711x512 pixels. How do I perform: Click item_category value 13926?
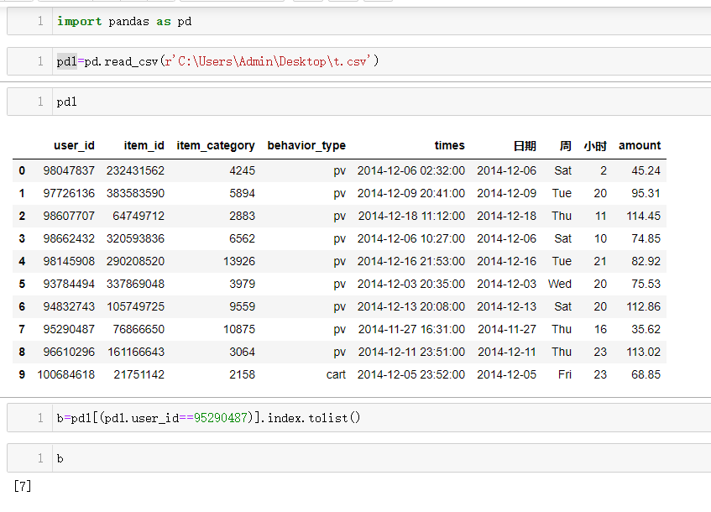[239, 261]
